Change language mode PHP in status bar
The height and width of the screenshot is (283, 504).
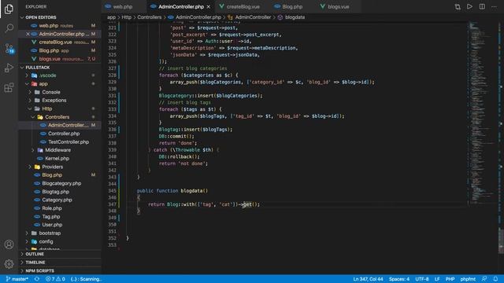450,279
